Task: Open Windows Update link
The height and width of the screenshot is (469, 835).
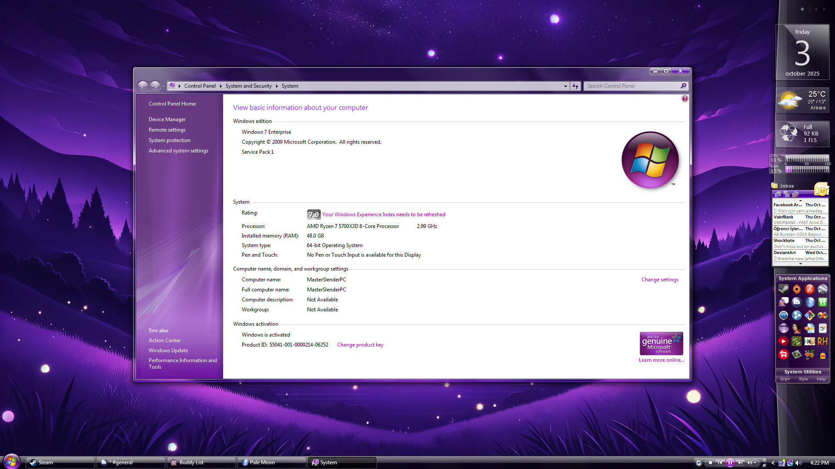Action: pos(168,350)
